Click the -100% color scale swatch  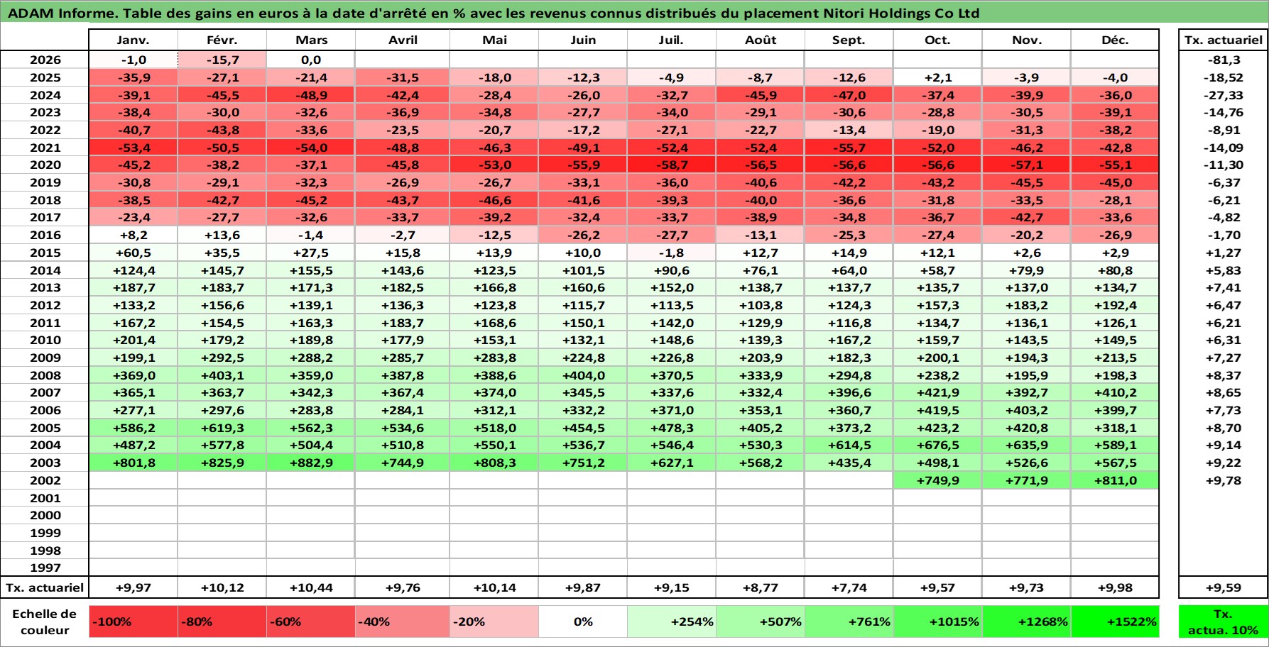[133, 621]
